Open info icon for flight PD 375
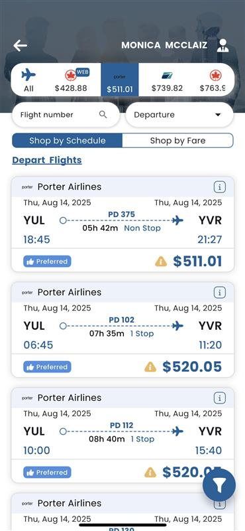This screenshot has width=245, height=531. pyautogui.click(x=220, y=187)
